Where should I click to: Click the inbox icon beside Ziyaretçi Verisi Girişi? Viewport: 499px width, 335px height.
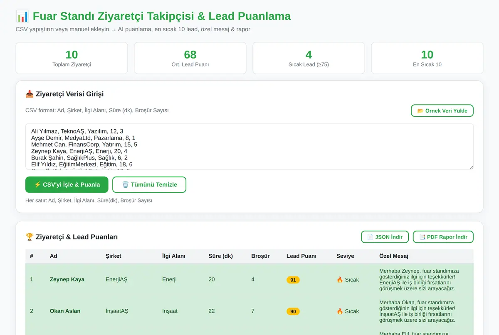point(30,94)
